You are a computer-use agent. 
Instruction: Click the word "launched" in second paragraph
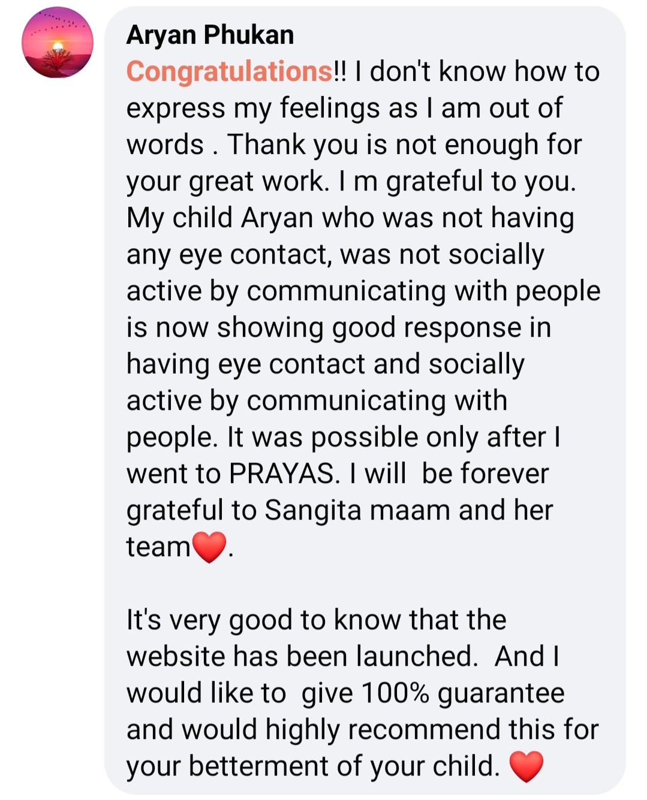[x=414, y=657]
